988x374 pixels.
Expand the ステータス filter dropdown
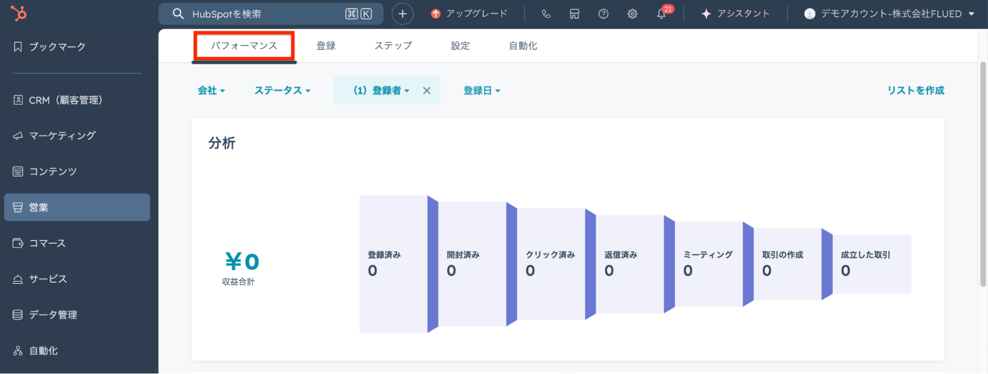click(x=282, y=90)
